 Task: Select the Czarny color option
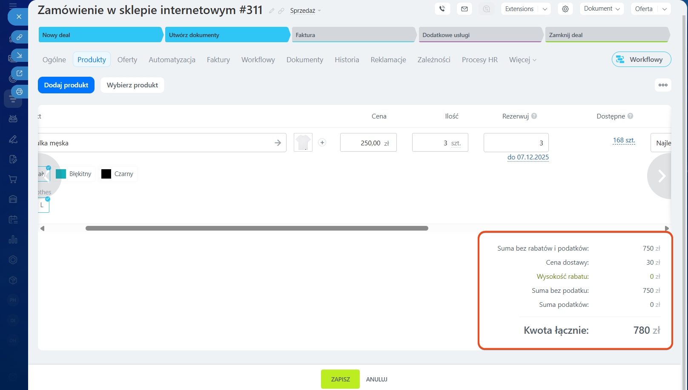coord(118,174)
